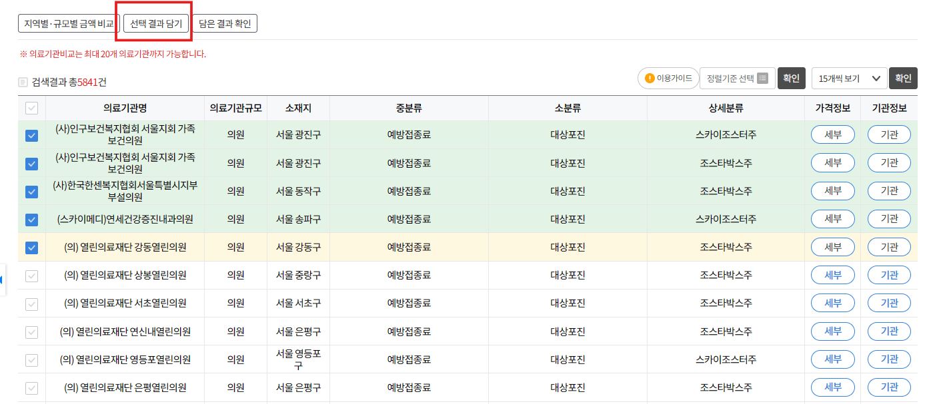The image size is (929, 404).
Task: Click the 의료기관명 column header
Action: (x=125, y=108)
